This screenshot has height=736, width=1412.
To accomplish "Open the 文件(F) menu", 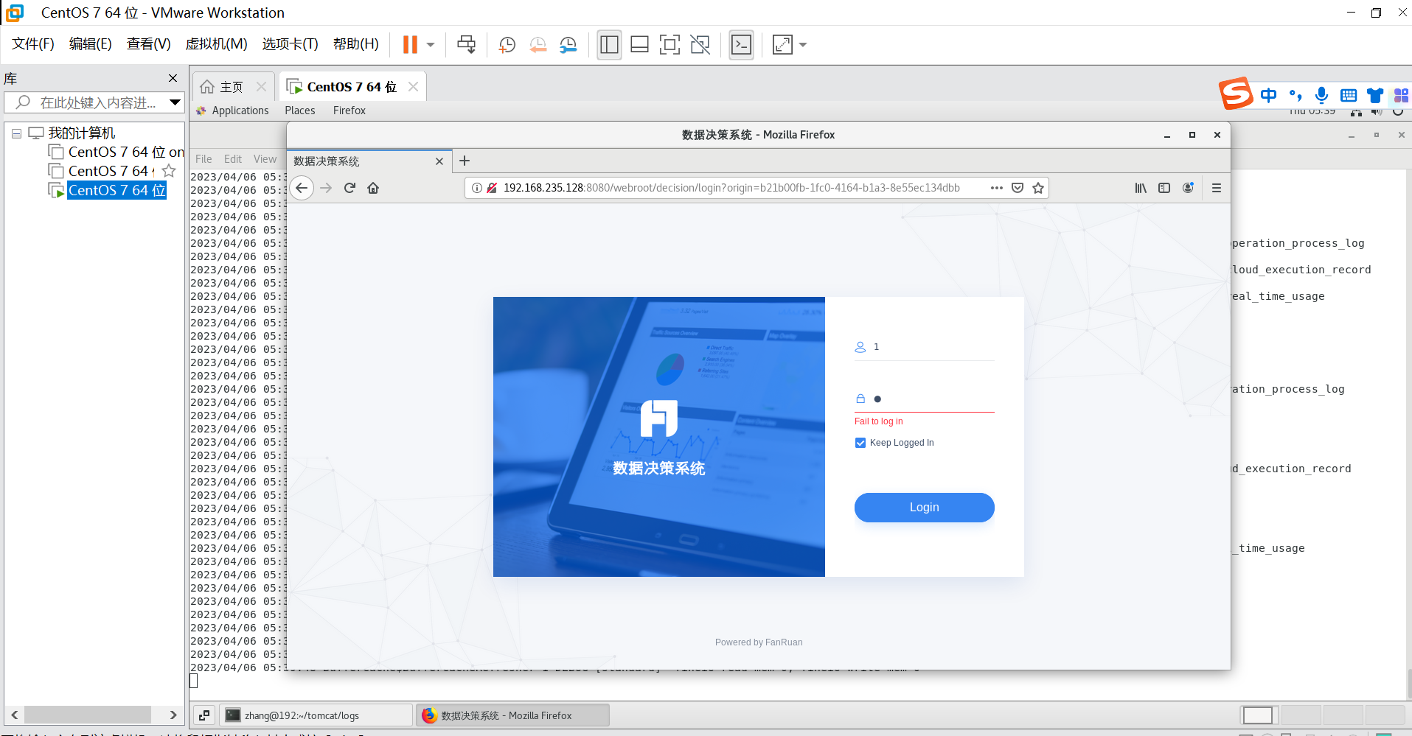I will pyautogui.click(x=33, y=44).
